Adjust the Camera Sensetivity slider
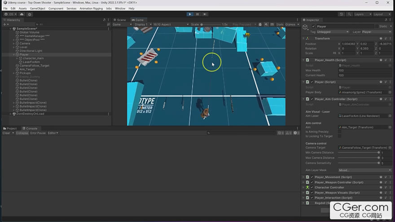This screenshot has width=395, height=222. pos(359,163)
